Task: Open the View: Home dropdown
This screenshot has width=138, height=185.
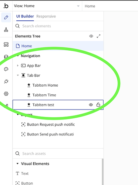Action: pyautogui.click(x=47, y=6)
